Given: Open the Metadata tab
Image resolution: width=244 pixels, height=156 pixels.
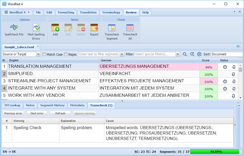Looking at the screenshot, I should pyautogui.click(x=77, y=105).
